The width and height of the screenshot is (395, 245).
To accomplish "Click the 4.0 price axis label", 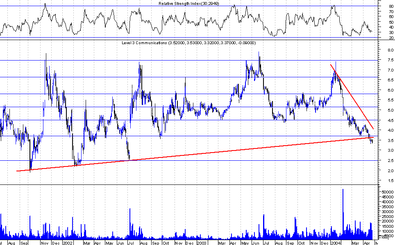I will pos(391,130).
